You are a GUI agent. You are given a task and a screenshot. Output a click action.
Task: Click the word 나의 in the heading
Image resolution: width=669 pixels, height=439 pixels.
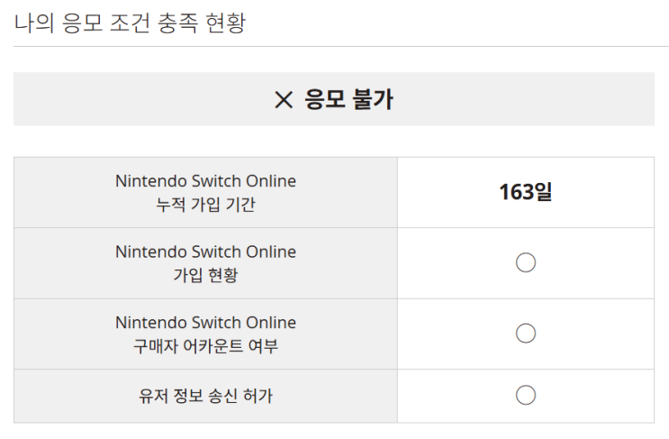(x=33, y=23)
